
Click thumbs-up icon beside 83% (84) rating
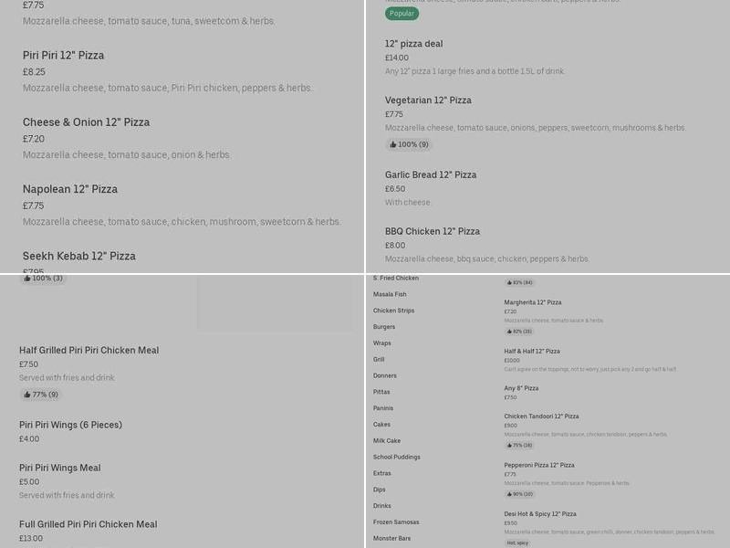509,282
